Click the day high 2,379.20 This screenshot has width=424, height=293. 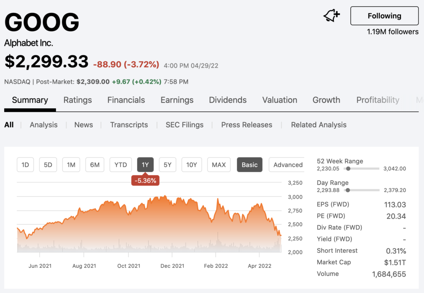395,190
